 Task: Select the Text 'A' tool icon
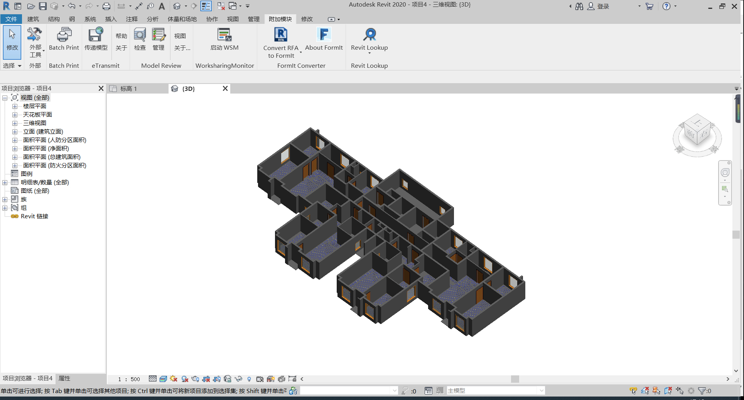(162, 6)
